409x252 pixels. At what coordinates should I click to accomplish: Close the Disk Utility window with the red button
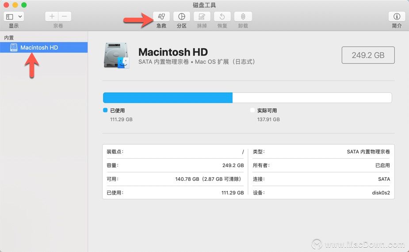pyautogui.click(x=6, y=5)
